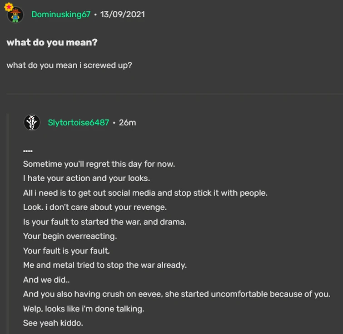The image size is (343, 334).
Task: Open Slytortoise6487's avatar picture
Action: coord(32,122)
